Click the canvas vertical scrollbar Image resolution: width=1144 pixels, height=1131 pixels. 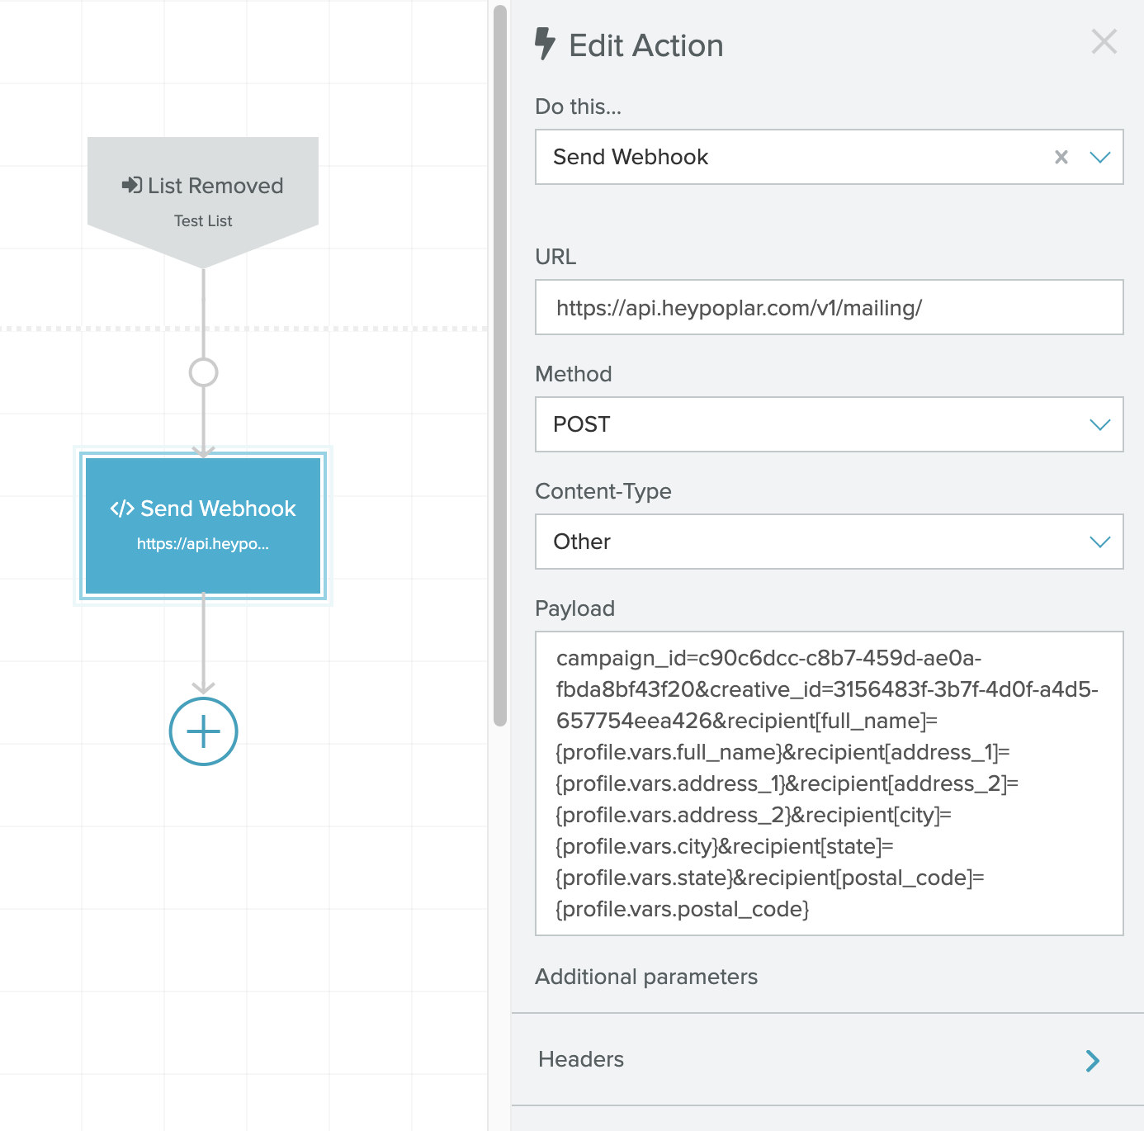click(x=499, y=366)
